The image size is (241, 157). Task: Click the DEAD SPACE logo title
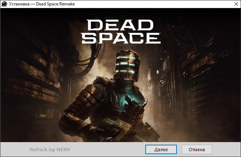[121, 31]
